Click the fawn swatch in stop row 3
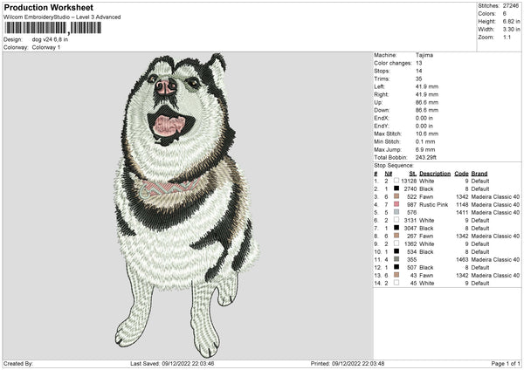 (x=396, y=196)
